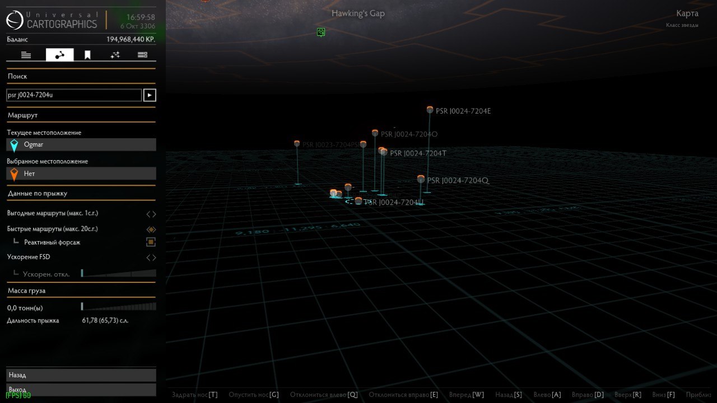Click the Отклониться влево [Q] hint
The height and width of the screenshot is (403, 717).
[x=324, y=395]
